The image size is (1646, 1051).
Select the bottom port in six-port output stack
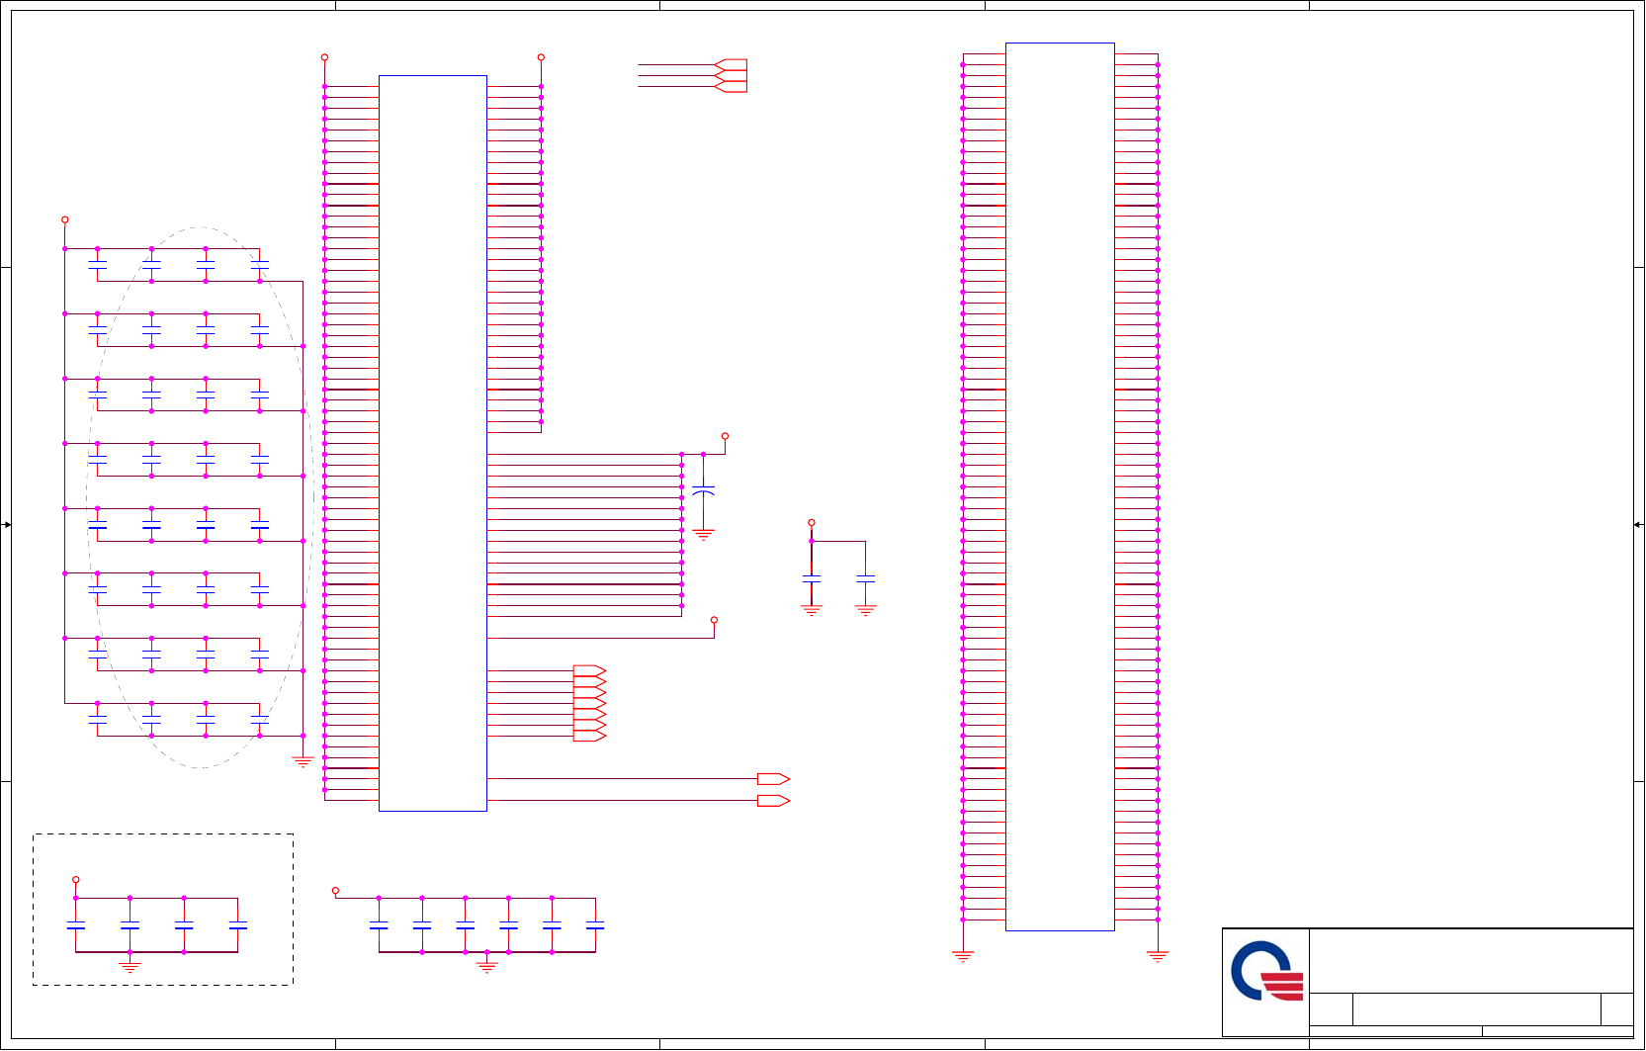coord(589,736)
